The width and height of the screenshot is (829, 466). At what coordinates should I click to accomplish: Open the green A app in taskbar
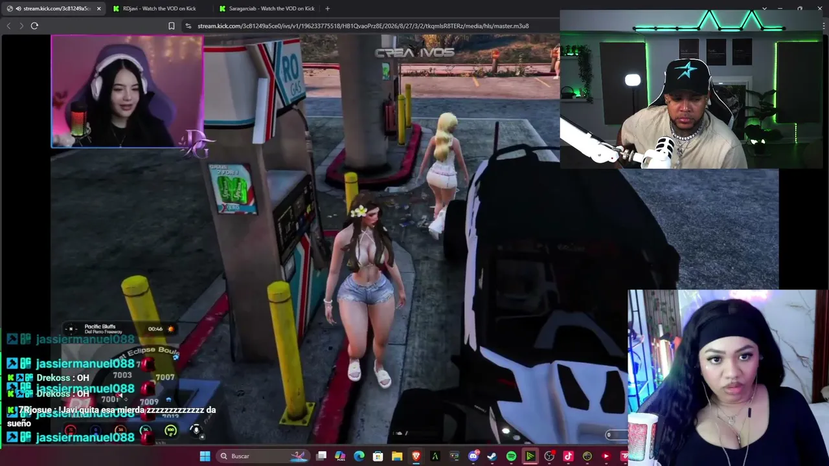click(x=435, y=456)
